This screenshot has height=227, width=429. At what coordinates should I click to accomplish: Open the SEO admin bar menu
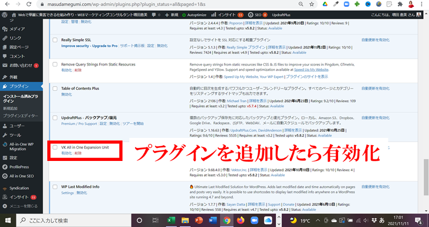tap(258, 15)
